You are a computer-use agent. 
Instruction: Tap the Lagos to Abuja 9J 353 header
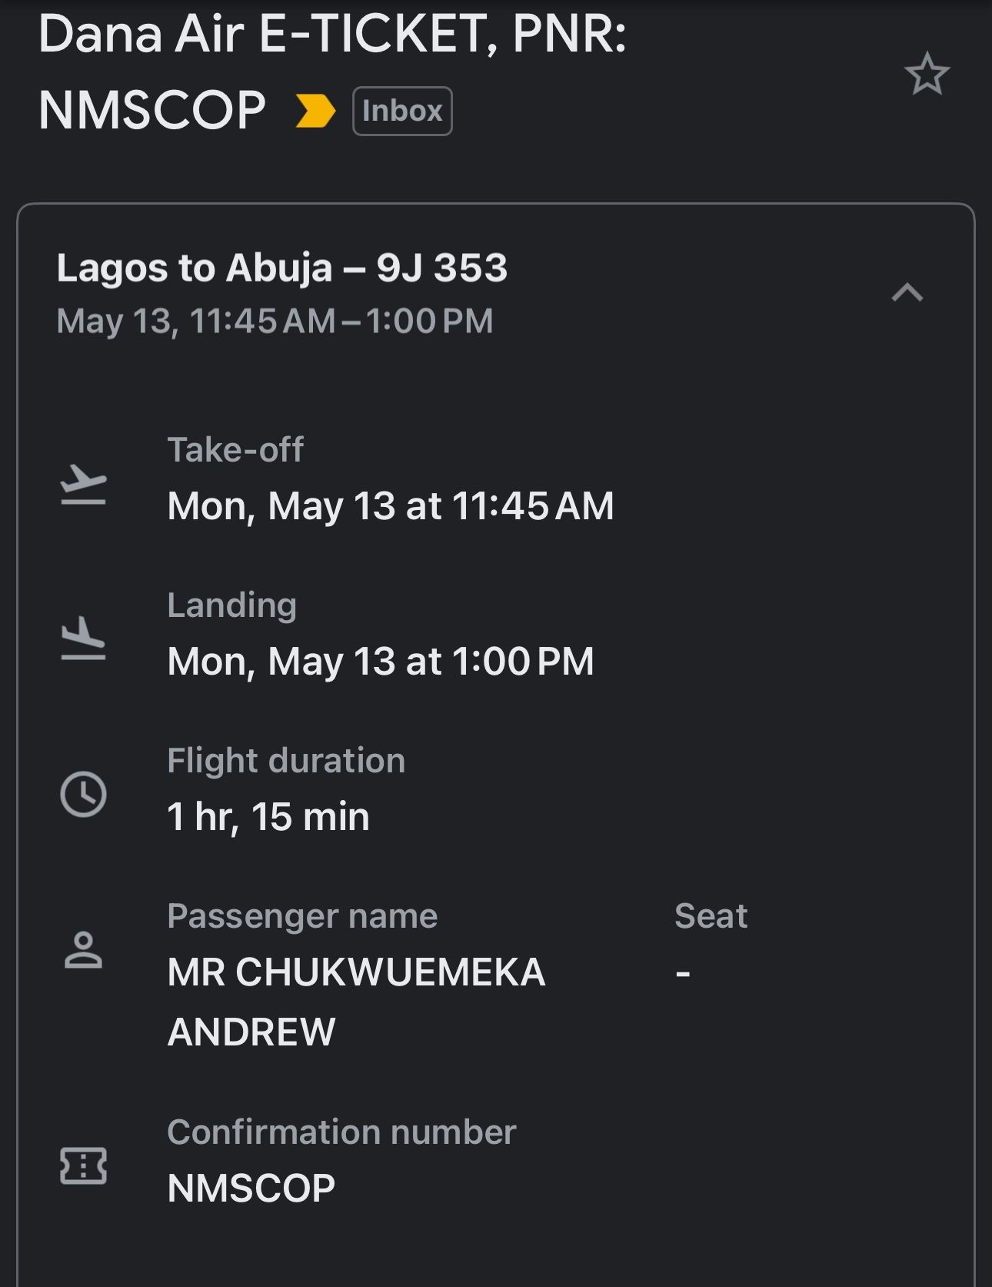(x=282, y=268)
